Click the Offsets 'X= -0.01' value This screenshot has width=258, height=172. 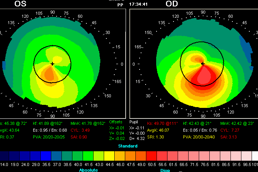(117, 128)
